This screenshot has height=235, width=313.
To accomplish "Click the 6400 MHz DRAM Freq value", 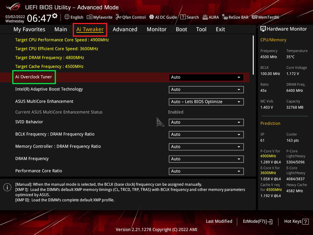I will point(295,91).
